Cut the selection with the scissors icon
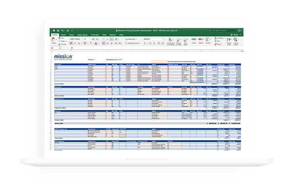The height and width of the screenshot is (195, 293). (x=59, y=38)
